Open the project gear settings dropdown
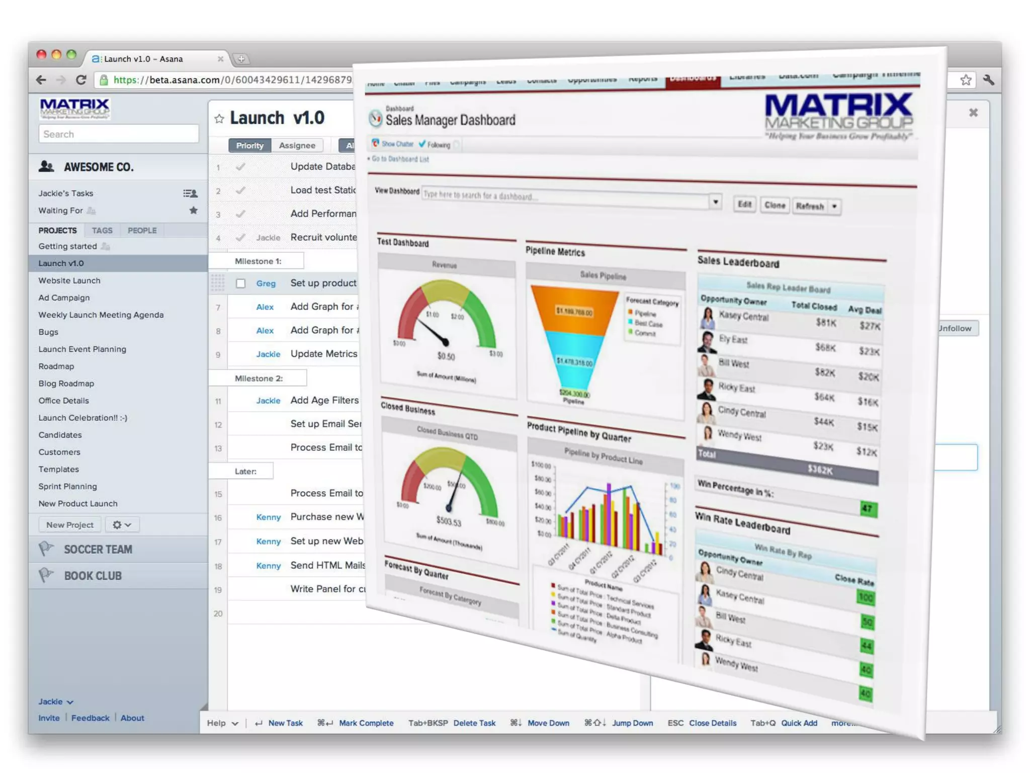The height and width of the screenshot is (773, 1030). tap(122, 525)
